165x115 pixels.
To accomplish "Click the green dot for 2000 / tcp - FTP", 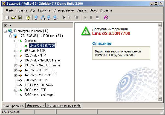I will pos(21,90).
